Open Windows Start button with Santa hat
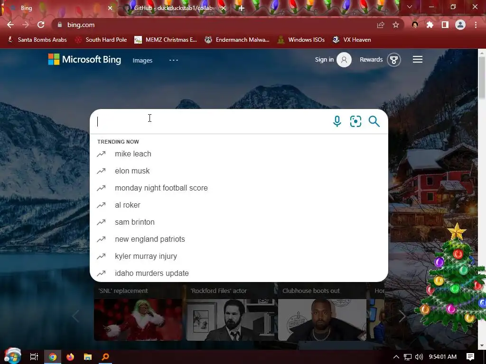This screenshot has width=486, height=364. (12, 356)
